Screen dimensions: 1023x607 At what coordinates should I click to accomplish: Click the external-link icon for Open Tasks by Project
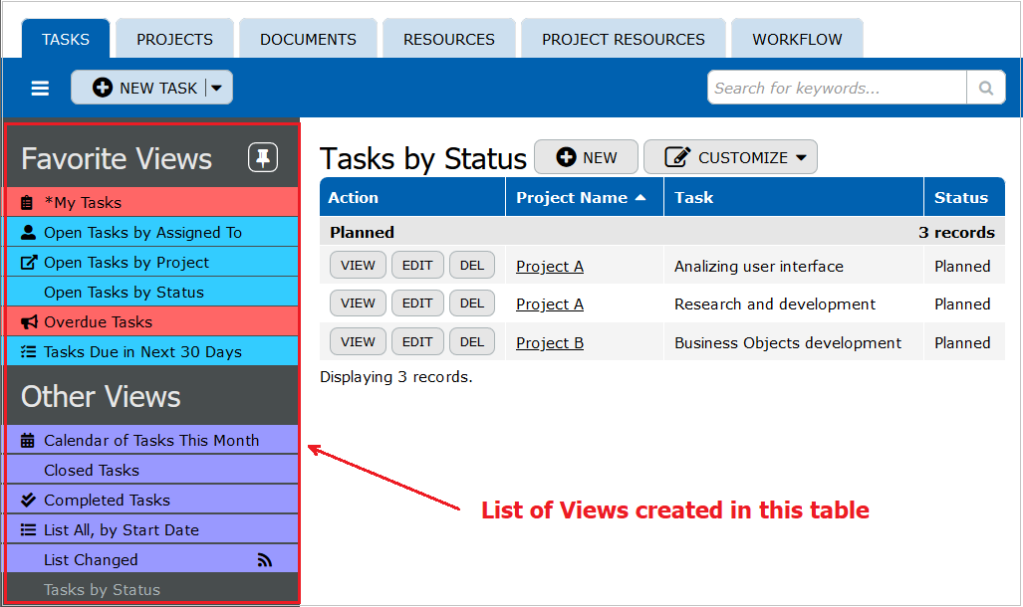(x=29, y=262)
